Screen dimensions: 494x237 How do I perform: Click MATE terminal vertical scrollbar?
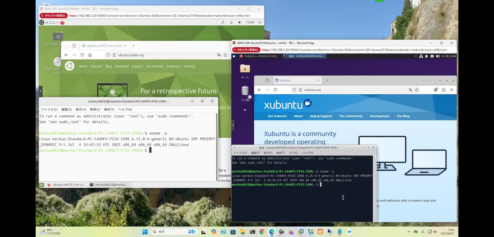pyautogui.click(x=217, y=146)
